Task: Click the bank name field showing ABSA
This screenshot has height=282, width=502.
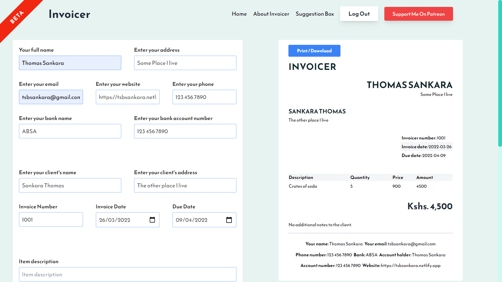Action: point(70,131)
